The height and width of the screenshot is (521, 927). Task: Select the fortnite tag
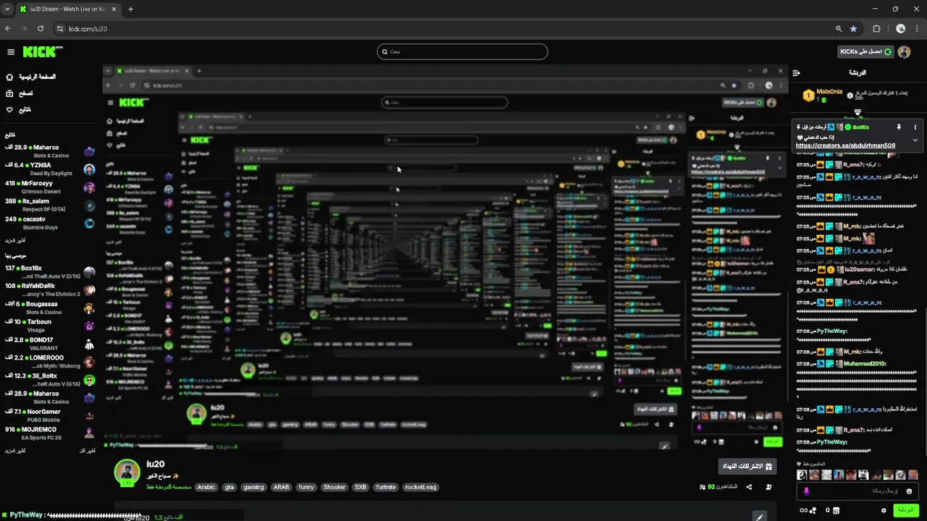(x=386, y=487)
